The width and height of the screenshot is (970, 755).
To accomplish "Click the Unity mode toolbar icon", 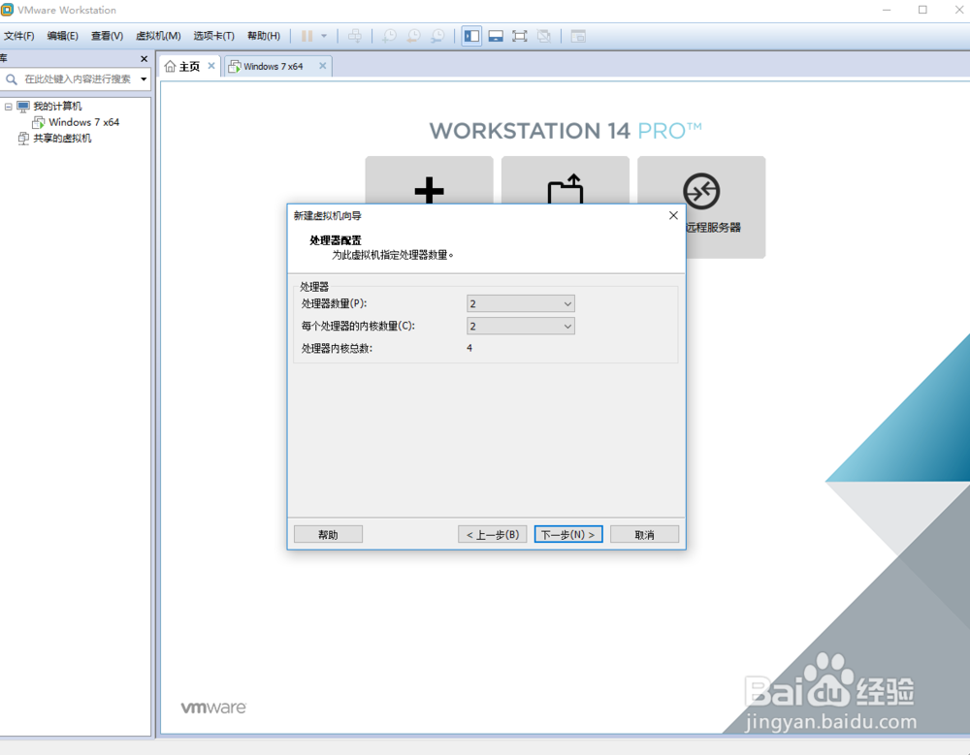I will click(544, 36).
